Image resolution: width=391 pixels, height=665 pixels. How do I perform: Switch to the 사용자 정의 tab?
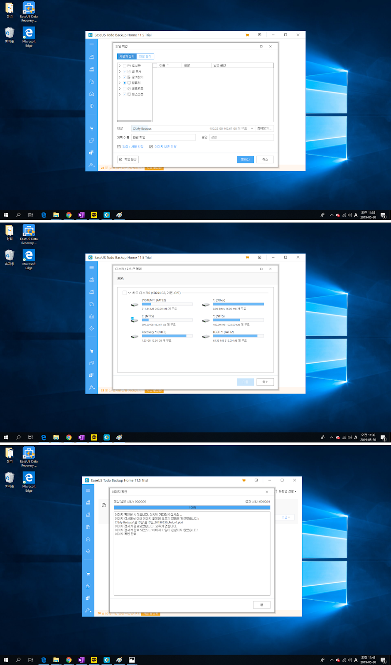click(x=127, y=56)
